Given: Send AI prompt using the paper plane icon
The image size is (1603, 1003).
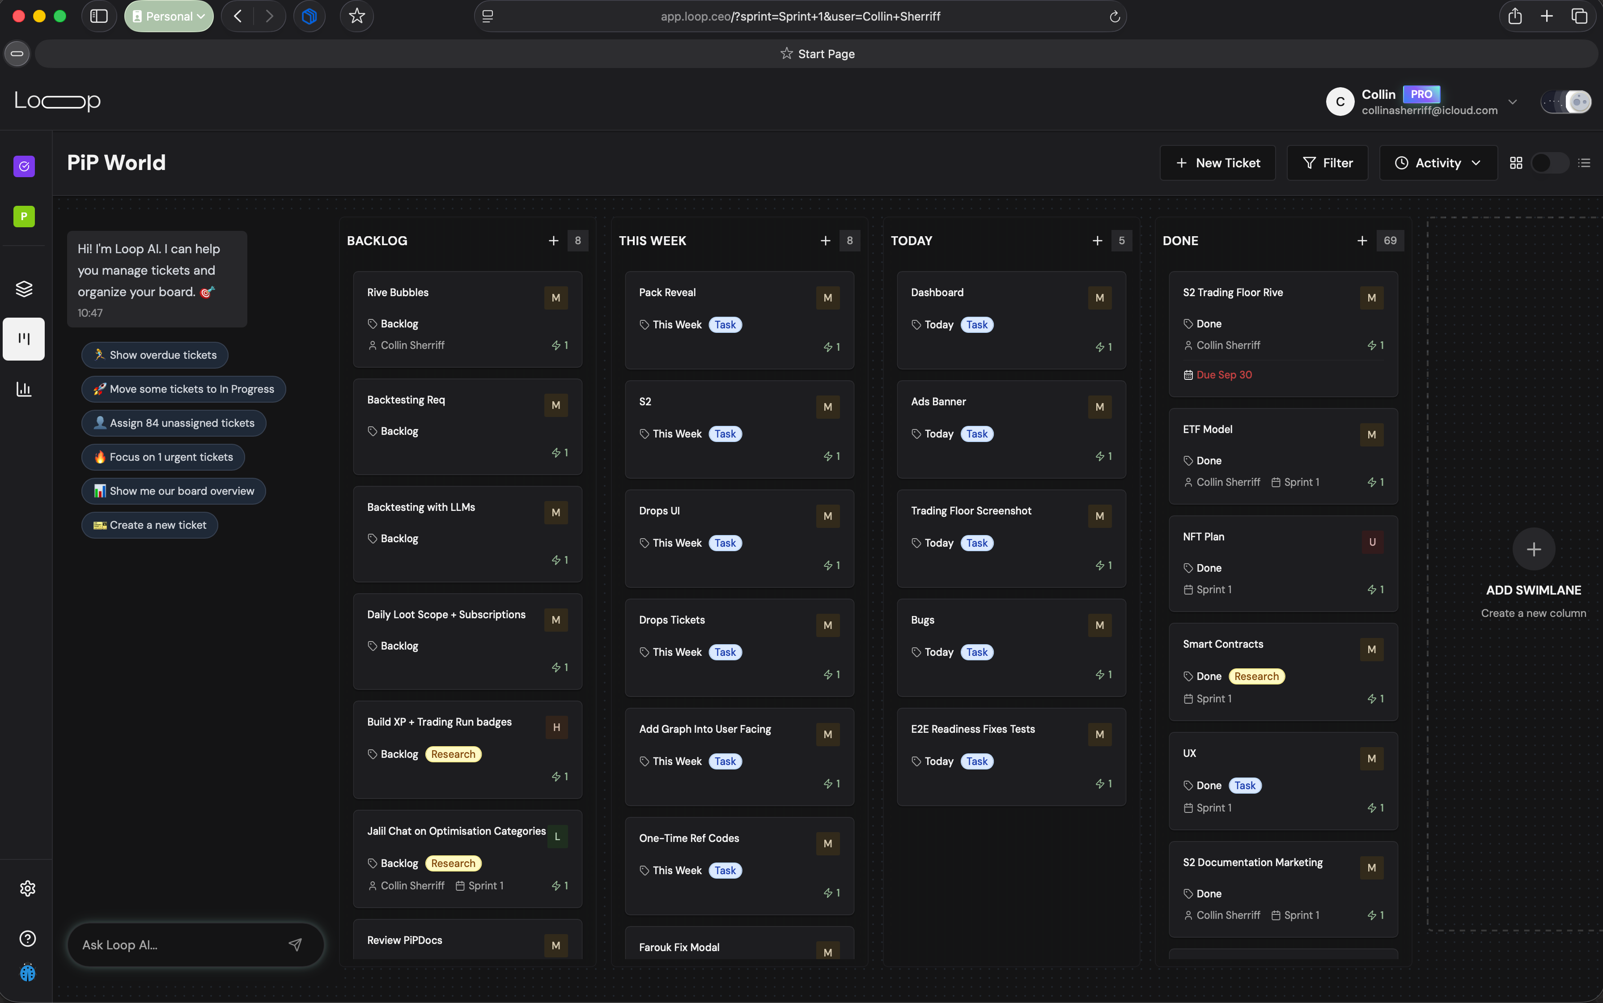Looking at the screenshot, I should click(x=295, y=945).
